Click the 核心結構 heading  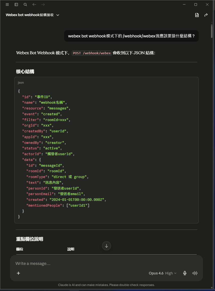click(25, 72)
